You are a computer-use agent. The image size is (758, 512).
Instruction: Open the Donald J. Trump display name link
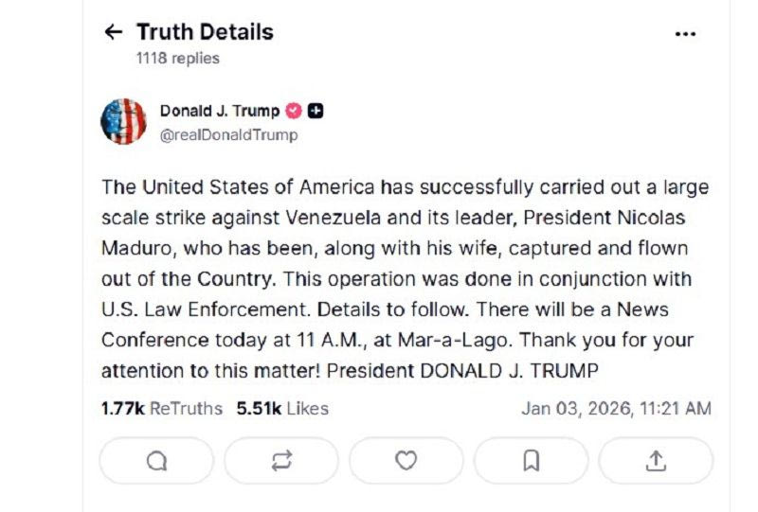pyautogui.click(x=219, y=111)
